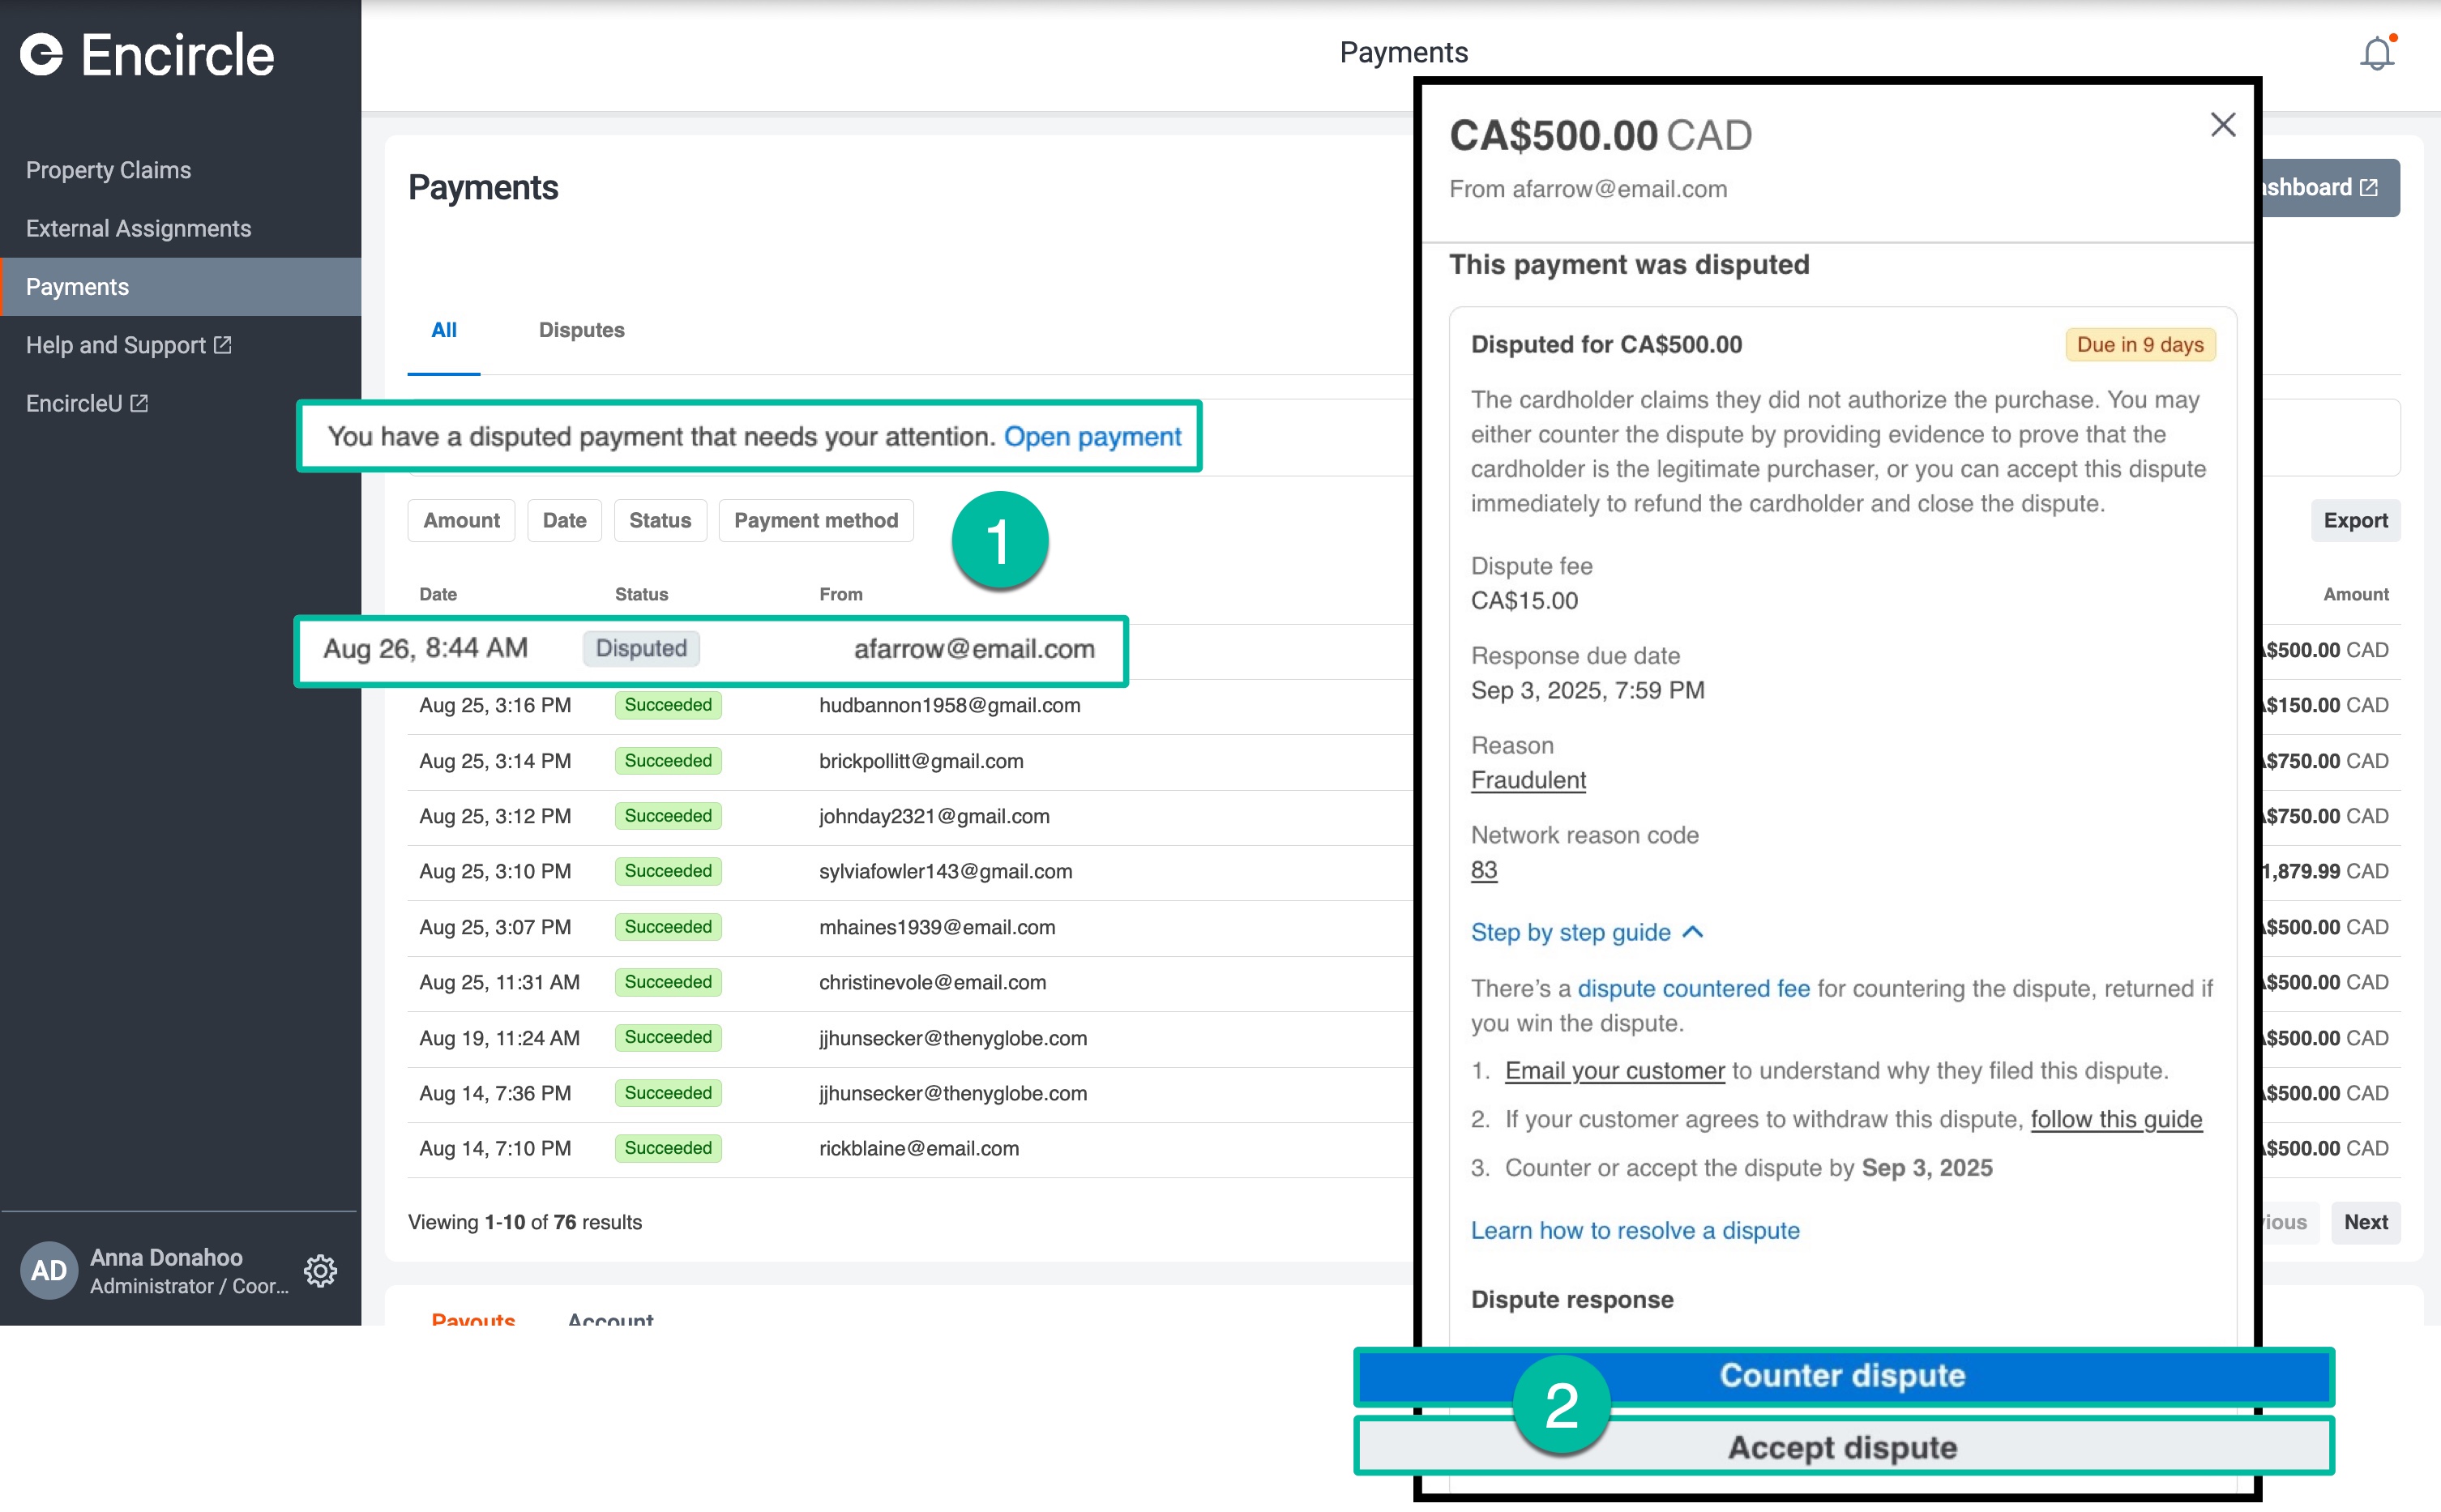Click the Counter dispute button
The height and width of the screenshot is (1512, 2441).
(x=1842, y=1376)
